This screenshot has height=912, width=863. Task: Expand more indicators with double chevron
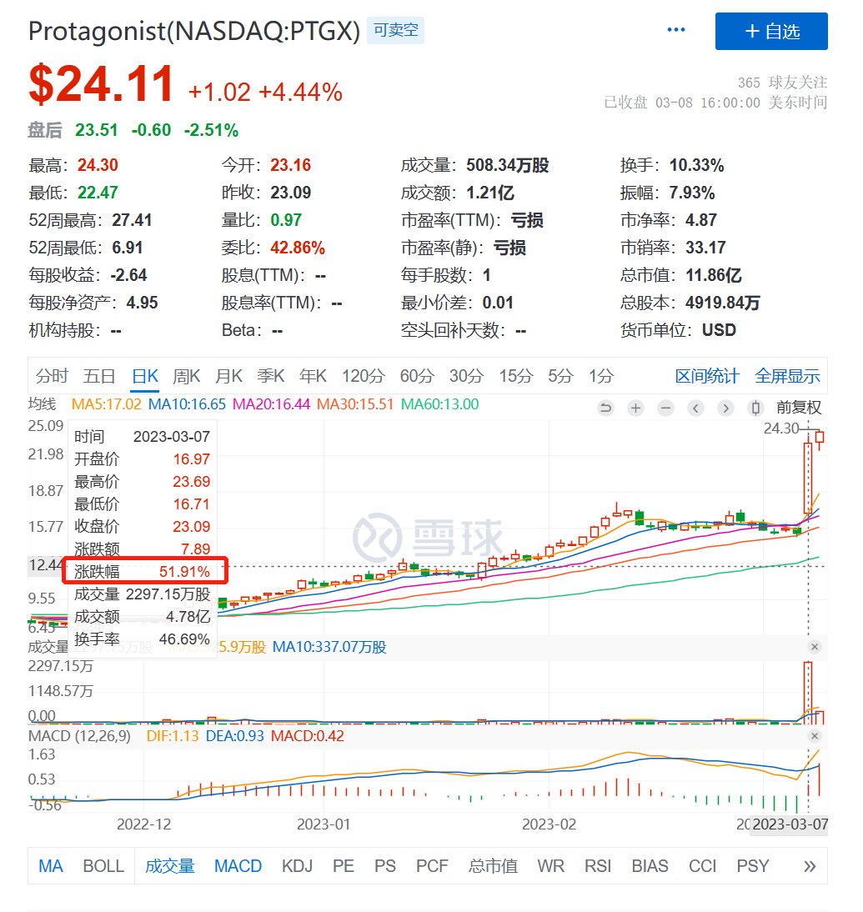coord(810,867)
